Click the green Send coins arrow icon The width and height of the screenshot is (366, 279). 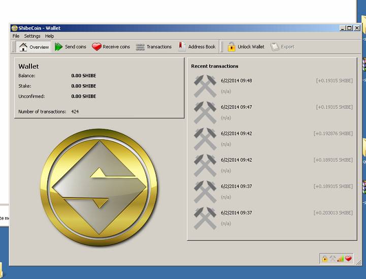[58, 47]
